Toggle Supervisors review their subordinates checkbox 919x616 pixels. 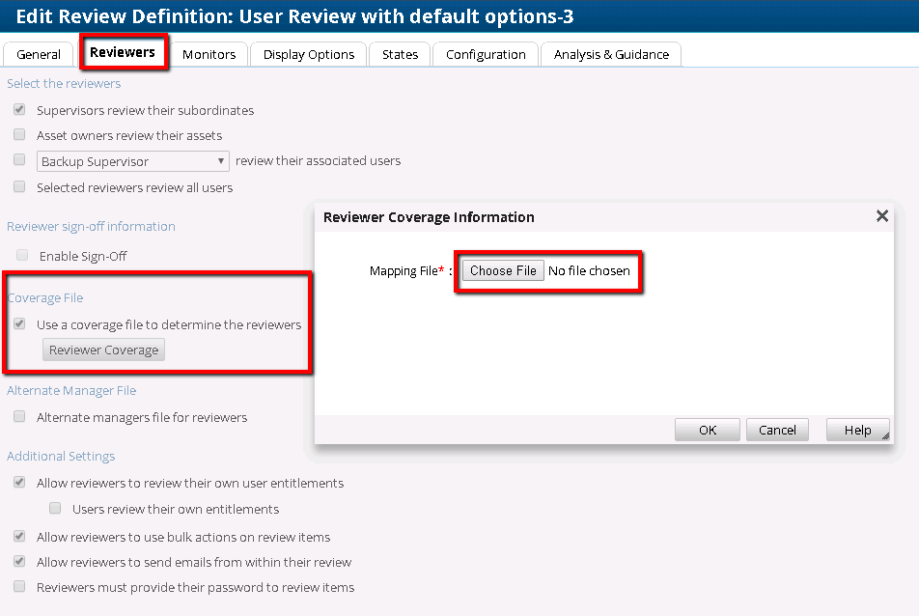point(19,110)
